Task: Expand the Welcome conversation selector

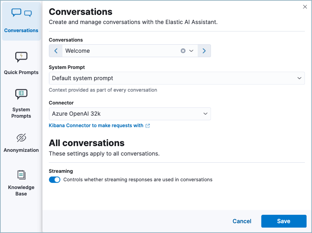Action: point(191,51)
